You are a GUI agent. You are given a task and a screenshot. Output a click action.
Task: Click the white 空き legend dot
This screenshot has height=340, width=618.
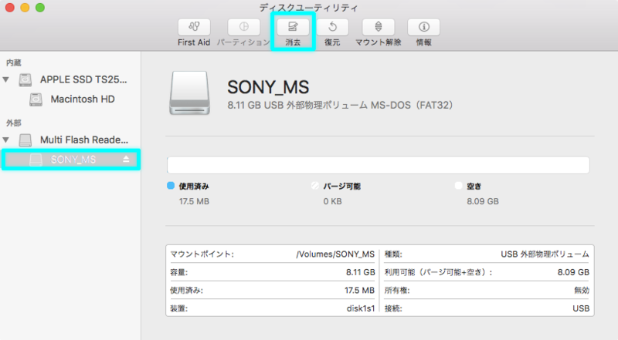point(458,185)
